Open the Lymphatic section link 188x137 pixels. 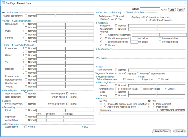tap(28, 90)
